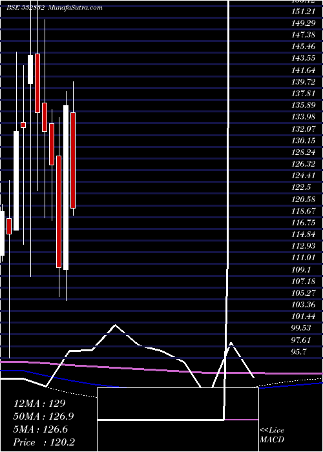Click the <<Live MACD label
The image size is (323, 452).
click(272, 435)
